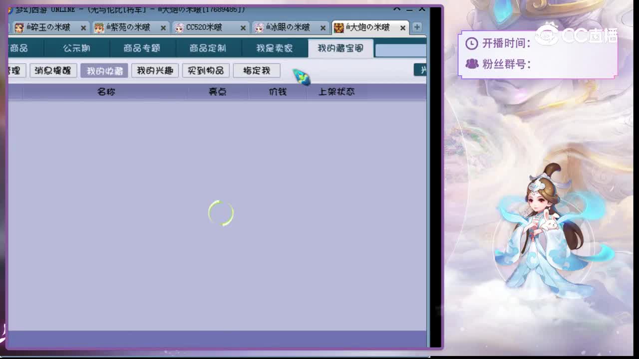The image size is (639, 359).
Task: Close the 冰眼の米啵 tab
Action: tap(323, 28)
